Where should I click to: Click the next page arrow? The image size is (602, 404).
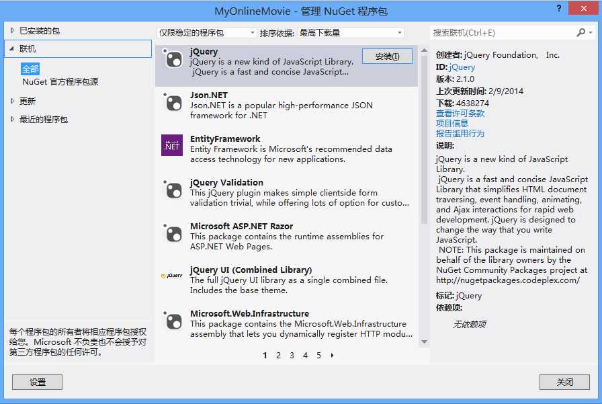pyautogui.click(x=332, y=355)
